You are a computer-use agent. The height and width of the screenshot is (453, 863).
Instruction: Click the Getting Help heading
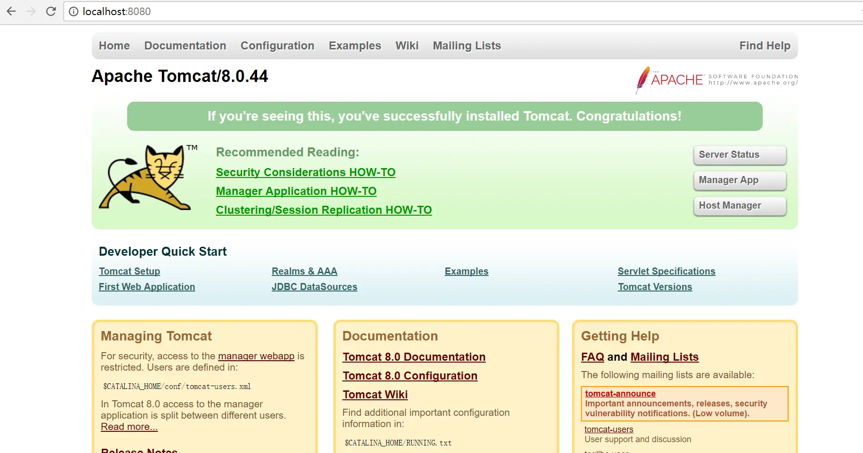[620, 336]
